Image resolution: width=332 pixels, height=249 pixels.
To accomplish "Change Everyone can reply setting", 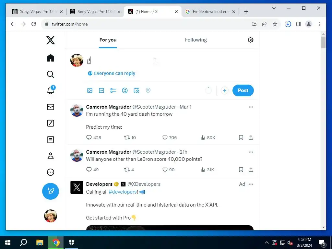I will coord(112,73).
